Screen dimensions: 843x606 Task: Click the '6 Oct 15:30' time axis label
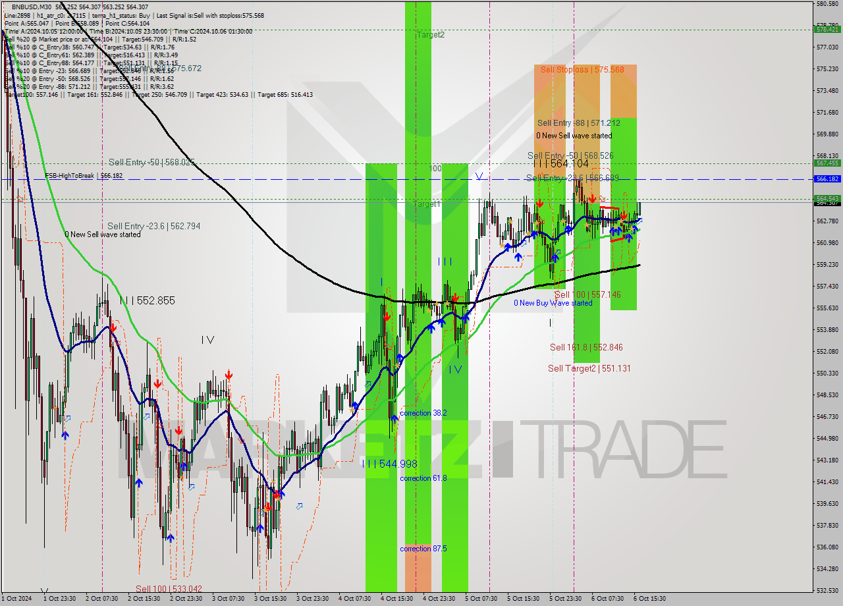[649, 599]
